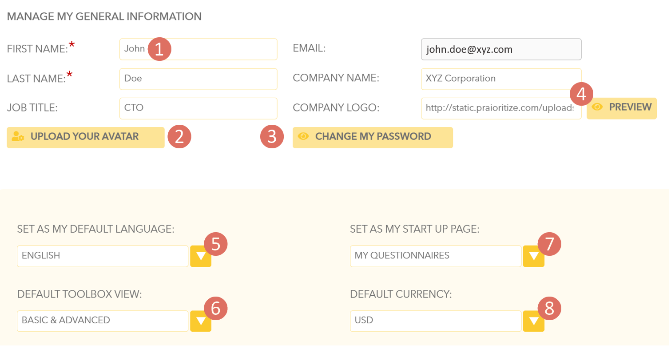Click the Company Name field XYZ Corporation

tap(501, 79)
